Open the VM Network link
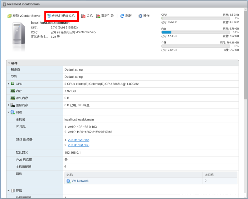Viewport: 248px width, 199px height. [80, 181]
